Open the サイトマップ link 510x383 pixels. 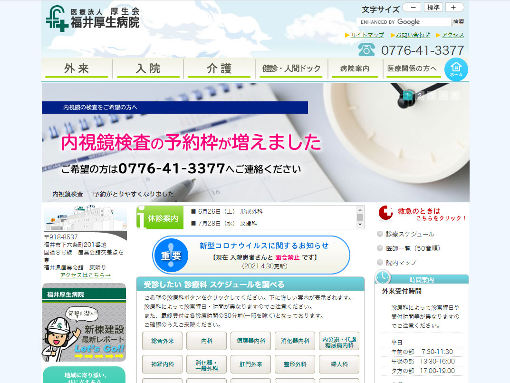tap(367, 35)
